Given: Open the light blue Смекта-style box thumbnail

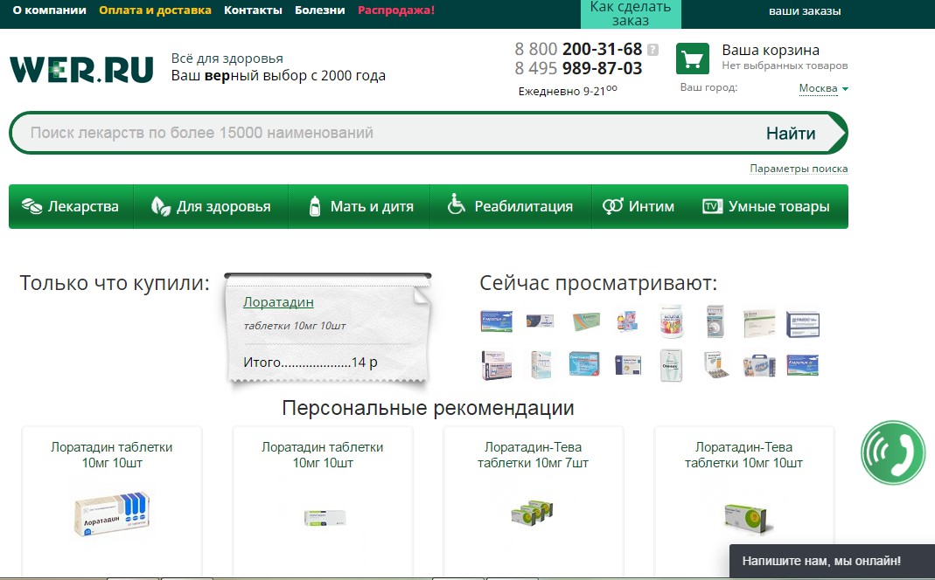Looking at the screenshot, I should coord(584,364).
